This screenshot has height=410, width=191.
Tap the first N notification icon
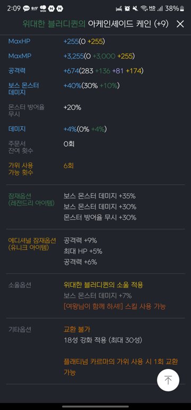[x=51, y=8]
